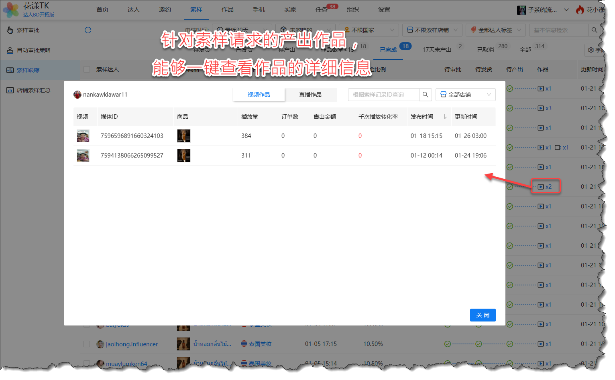Open the jaolhong.influencer profile link
Screen dimensions: 615x380
tap(132, 344)
